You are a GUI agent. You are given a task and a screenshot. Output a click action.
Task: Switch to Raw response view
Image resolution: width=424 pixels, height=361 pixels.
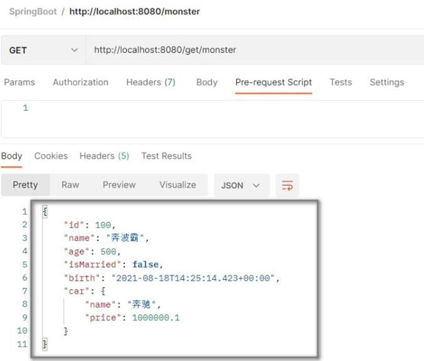click(70, 185)
